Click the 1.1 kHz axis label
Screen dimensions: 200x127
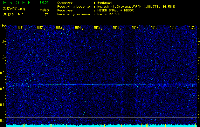tap(3, 41)
